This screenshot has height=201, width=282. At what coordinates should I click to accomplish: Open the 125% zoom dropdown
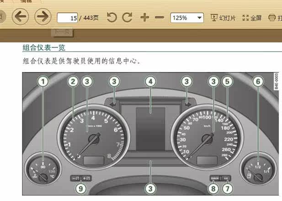pos(187,18)
